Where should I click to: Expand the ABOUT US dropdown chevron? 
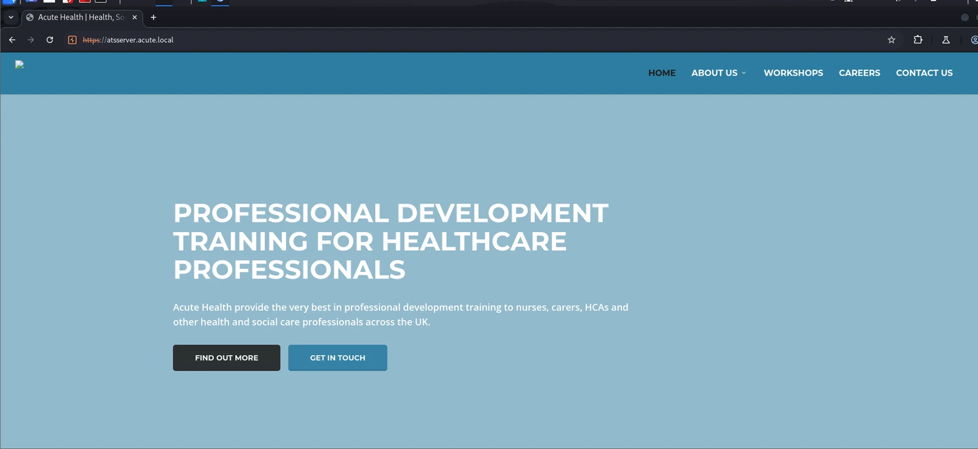[x=744, y=73]
